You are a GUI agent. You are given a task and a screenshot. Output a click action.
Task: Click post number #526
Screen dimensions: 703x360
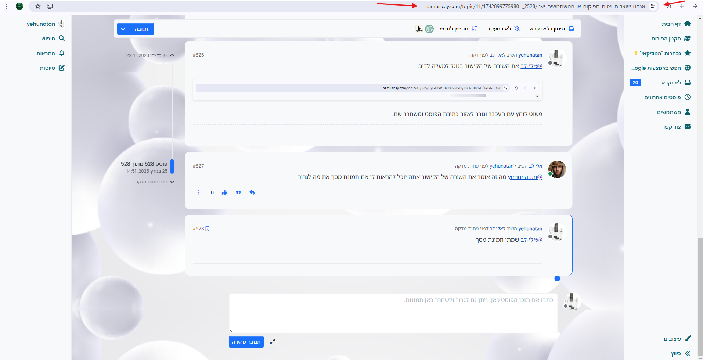(198, 55)
